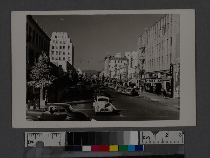Click the LIDO storefront sign
210x158 pixels.
point(154,81)
